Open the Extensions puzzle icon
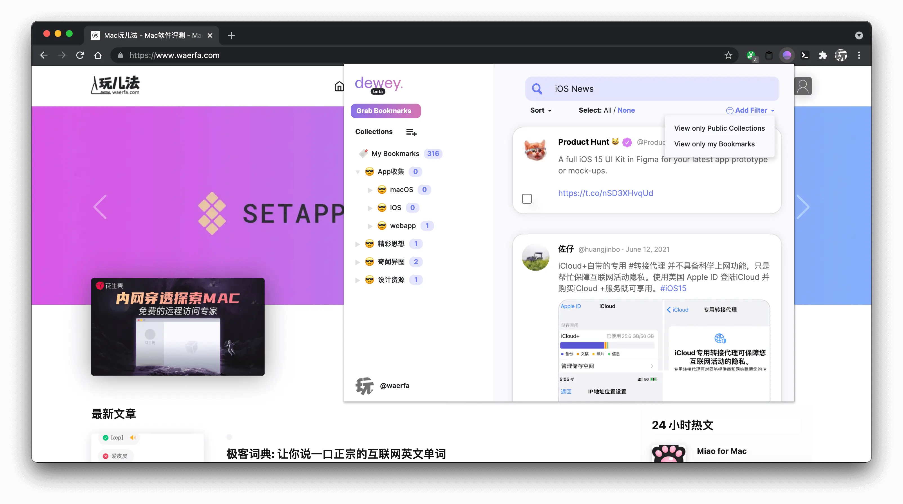This screenshot has width=903, height=504. [823, 55]
